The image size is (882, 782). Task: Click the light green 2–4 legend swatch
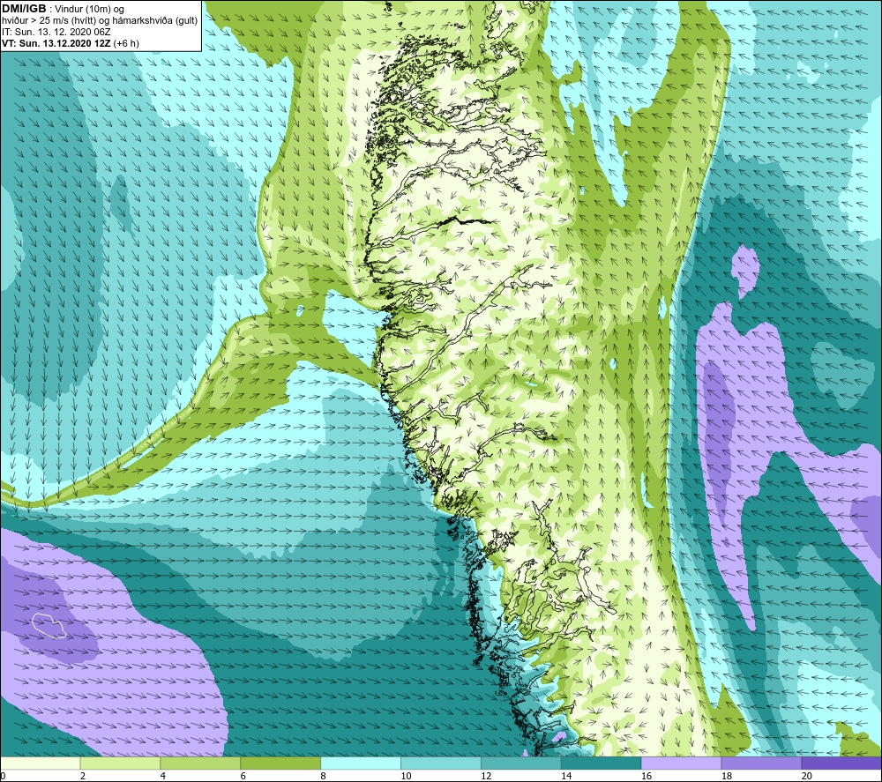pyautogui.click(x=120, y=763)
